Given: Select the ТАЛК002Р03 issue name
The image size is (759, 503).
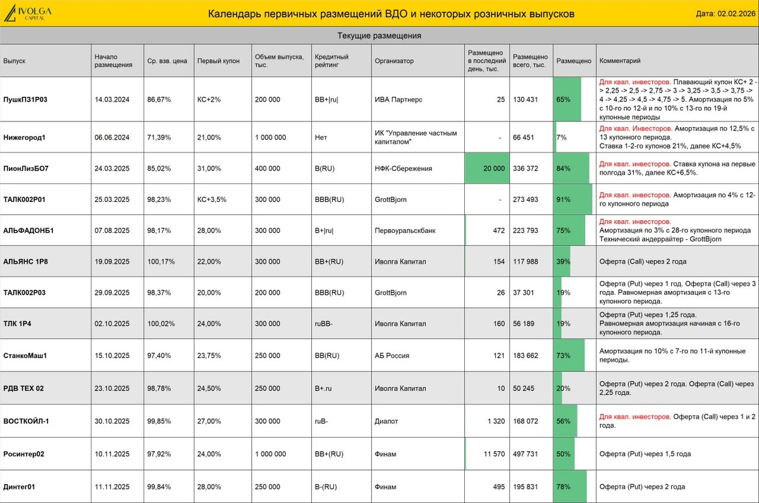Looking at the screenshot, I should [25, 292].
